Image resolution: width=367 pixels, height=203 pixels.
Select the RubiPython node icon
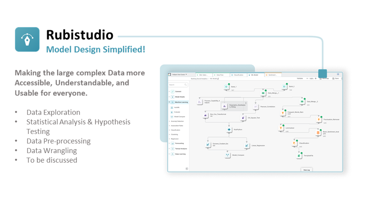point(229,130)
